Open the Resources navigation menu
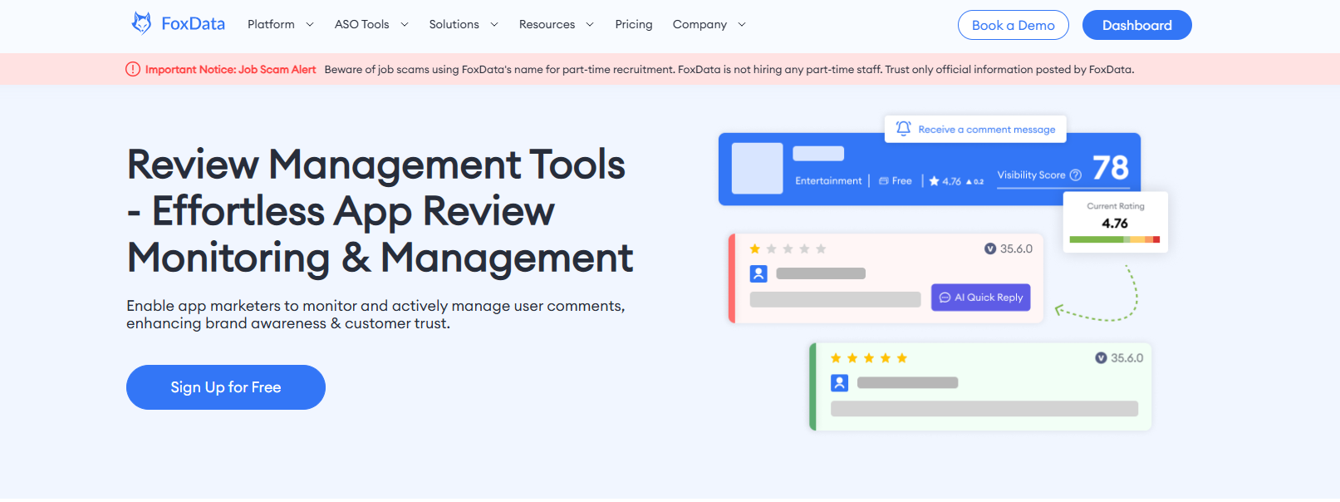The width and height of the screenshot is (1340, 502). (556, 24)
